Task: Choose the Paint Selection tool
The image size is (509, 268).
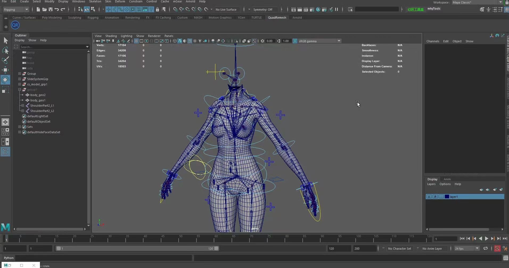Action: (x=5, y=60)
